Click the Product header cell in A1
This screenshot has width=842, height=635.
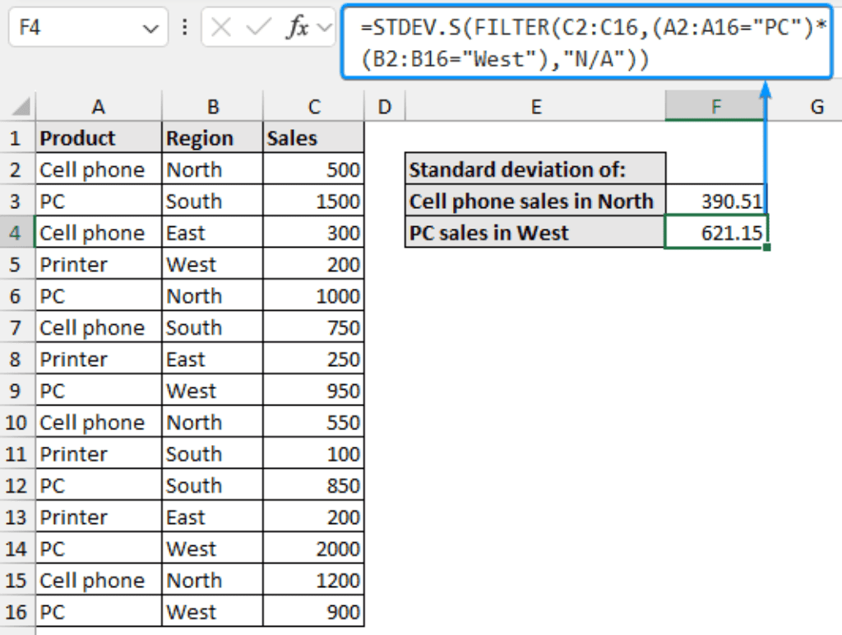point(98,137)
